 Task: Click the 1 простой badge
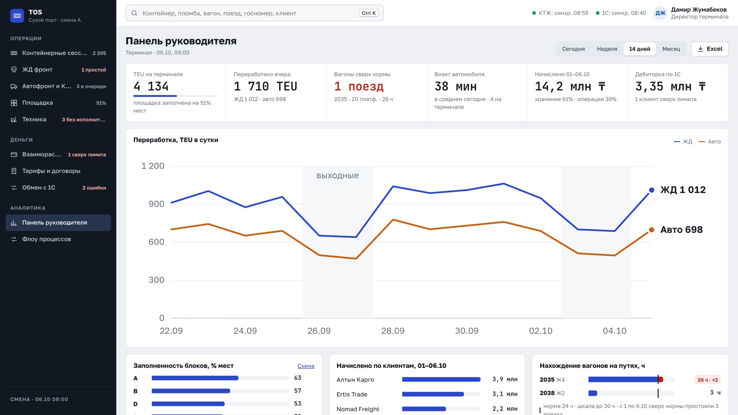click(94, 70)
